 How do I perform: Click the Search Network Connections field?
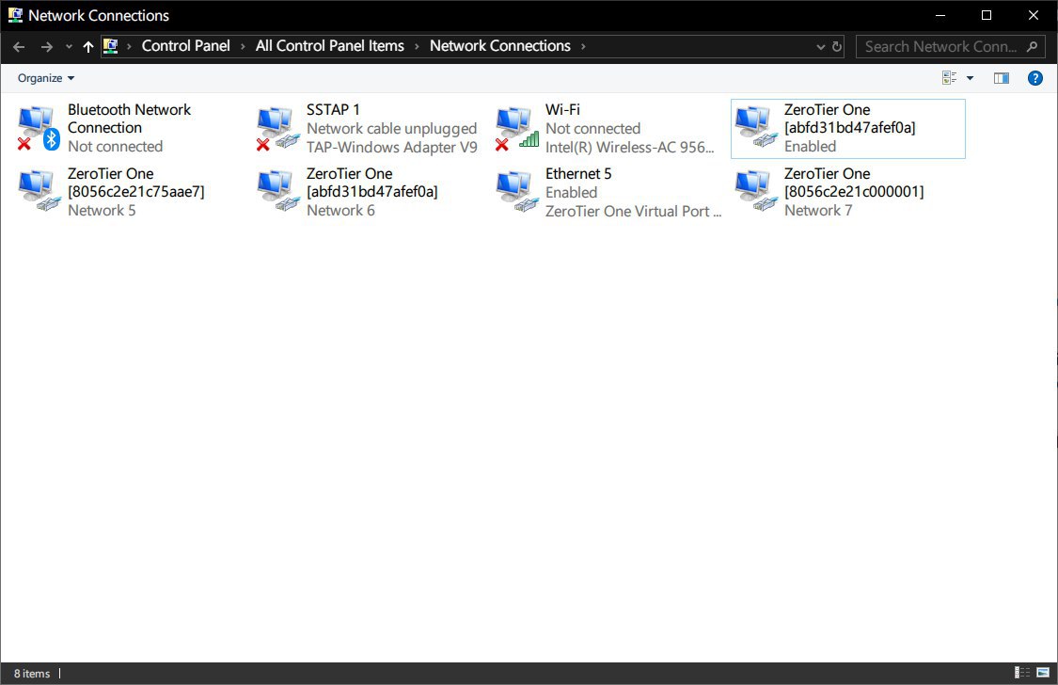[x=950, y=46]
